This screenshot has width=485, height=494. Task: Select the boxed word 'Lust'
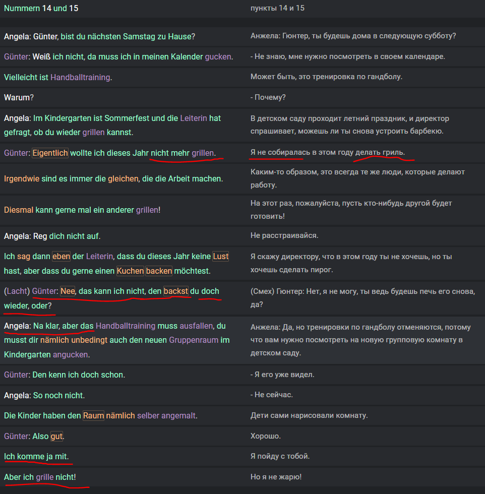pos(220,257)
